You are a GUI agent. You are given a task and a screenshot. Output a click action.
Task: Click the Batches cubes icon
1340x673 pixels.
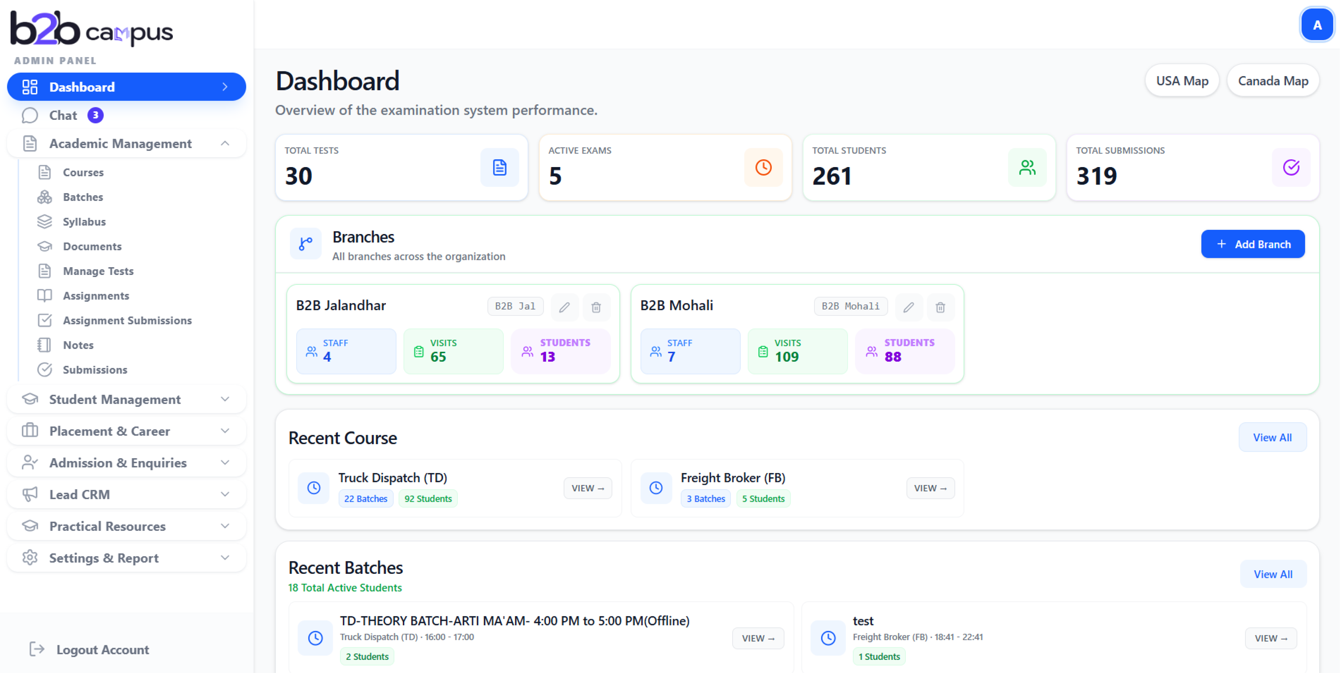pos(45,197)
